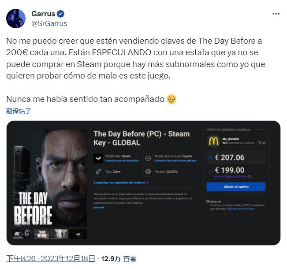This screenshot has height=269, width=287.
Task: Click the 翻译帖子 translate post link
Action: pyautogui.click(x=19, y=111)
